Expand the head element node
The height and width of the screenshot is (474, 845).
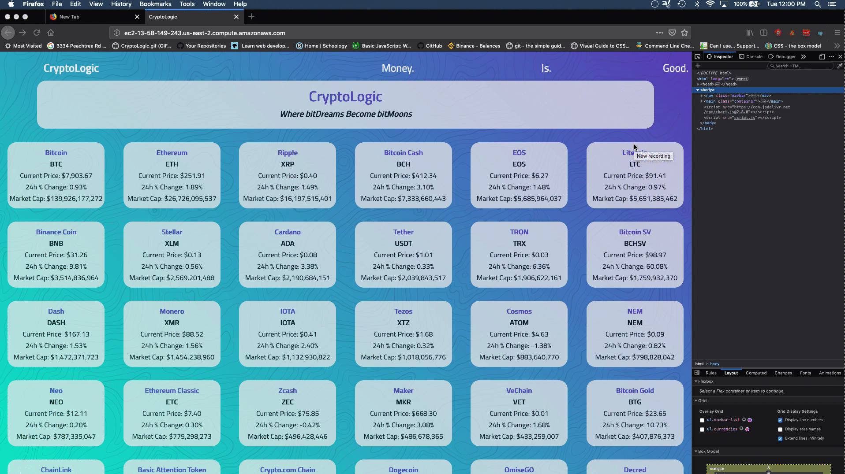[698, 84]
